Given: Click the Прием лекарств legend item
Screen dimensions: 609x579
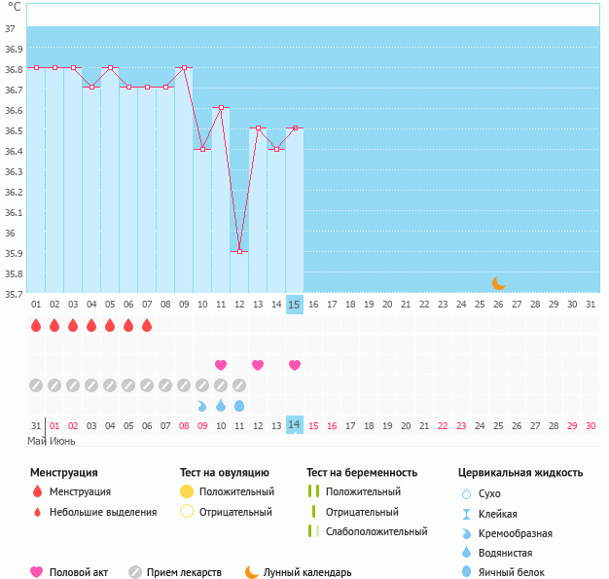Looking at the screenshot, I should pos(175,572).
